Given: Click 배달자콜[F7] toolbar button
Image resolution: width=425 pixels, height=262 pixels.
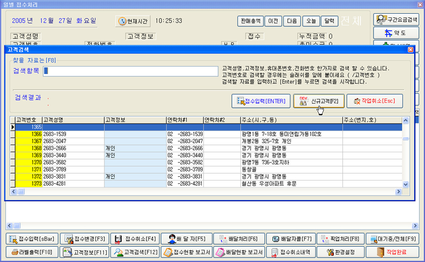Looking at the screenshot, I should (x=291, y=239).
